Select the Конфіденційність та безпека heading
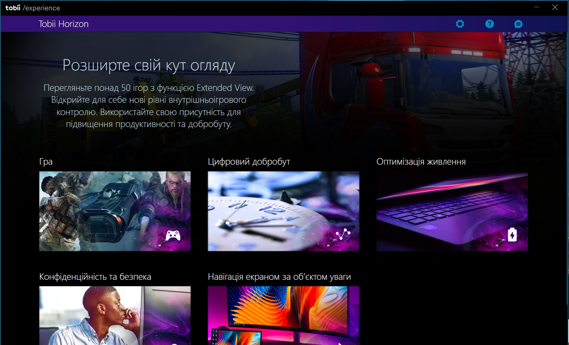The width and height of the screenshot is (569, 345). [95, 277]
